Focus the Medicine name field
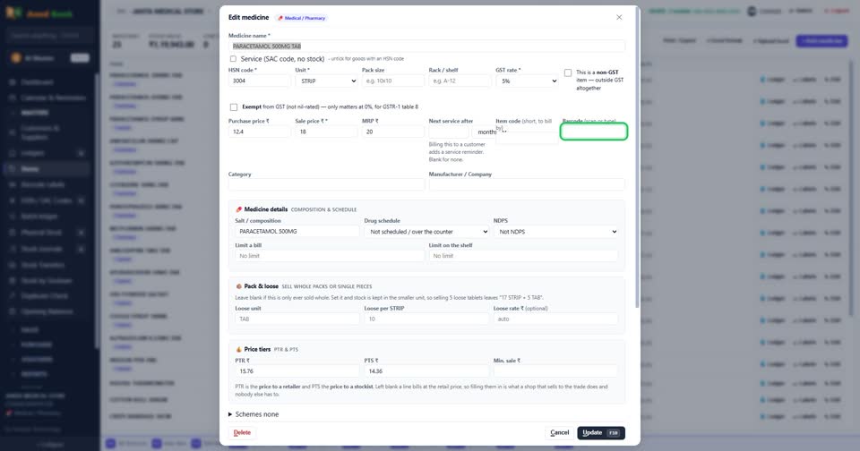 426,46
